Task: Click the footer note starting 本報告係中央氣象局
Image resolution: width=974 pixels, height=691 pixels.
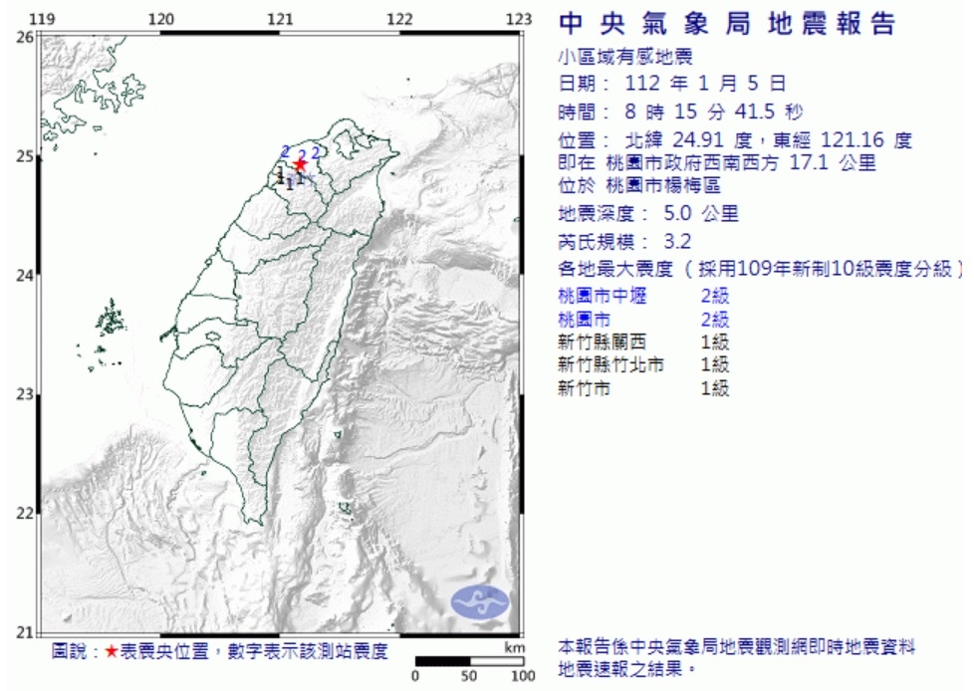Action: [736, 647]
